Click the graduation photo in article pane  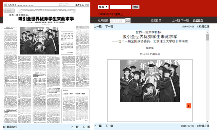(x=150, y=81)
